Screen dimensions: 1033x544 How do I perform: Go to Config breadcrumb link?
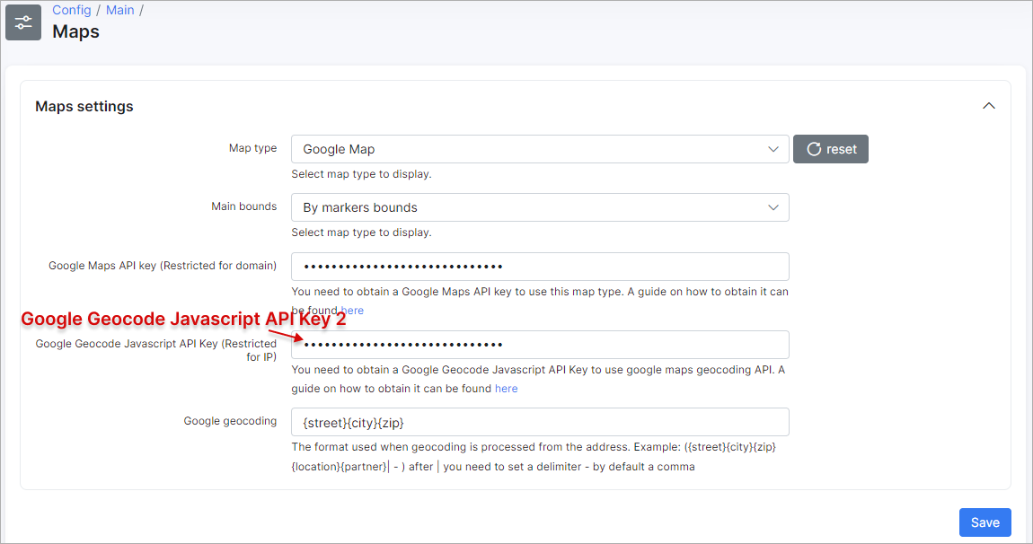[x=72, y=10]
